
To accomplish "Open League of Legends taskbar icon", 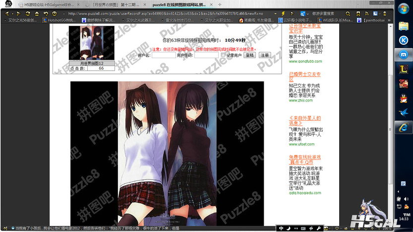I will tap(403, 69).
